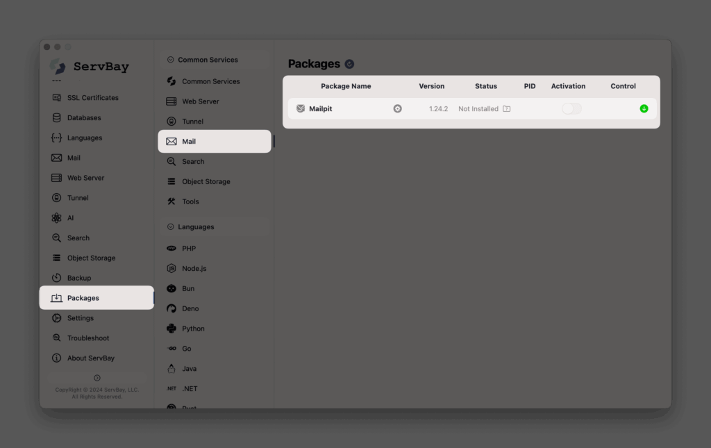Image resolution: width=711 pixels, height=448 pixels.
Task: Click the refresh icon beside Packages title
Action: [349, 64]
